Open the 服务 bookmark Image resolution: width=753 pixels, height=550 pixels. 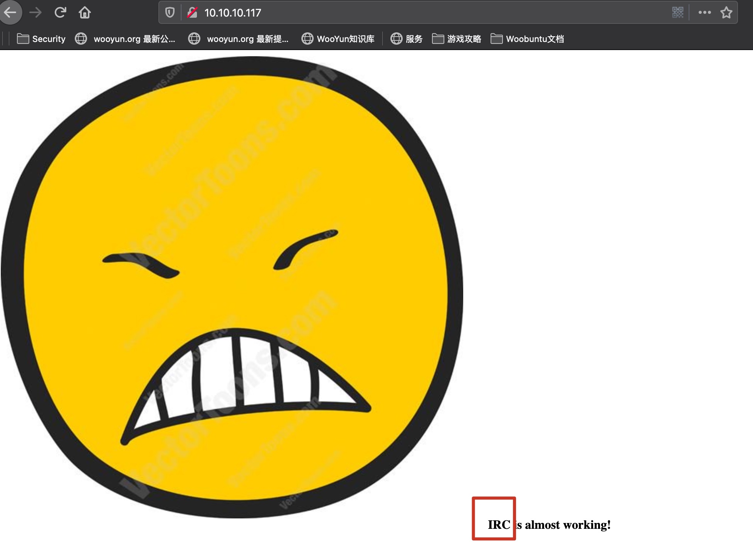coord(407,39)
